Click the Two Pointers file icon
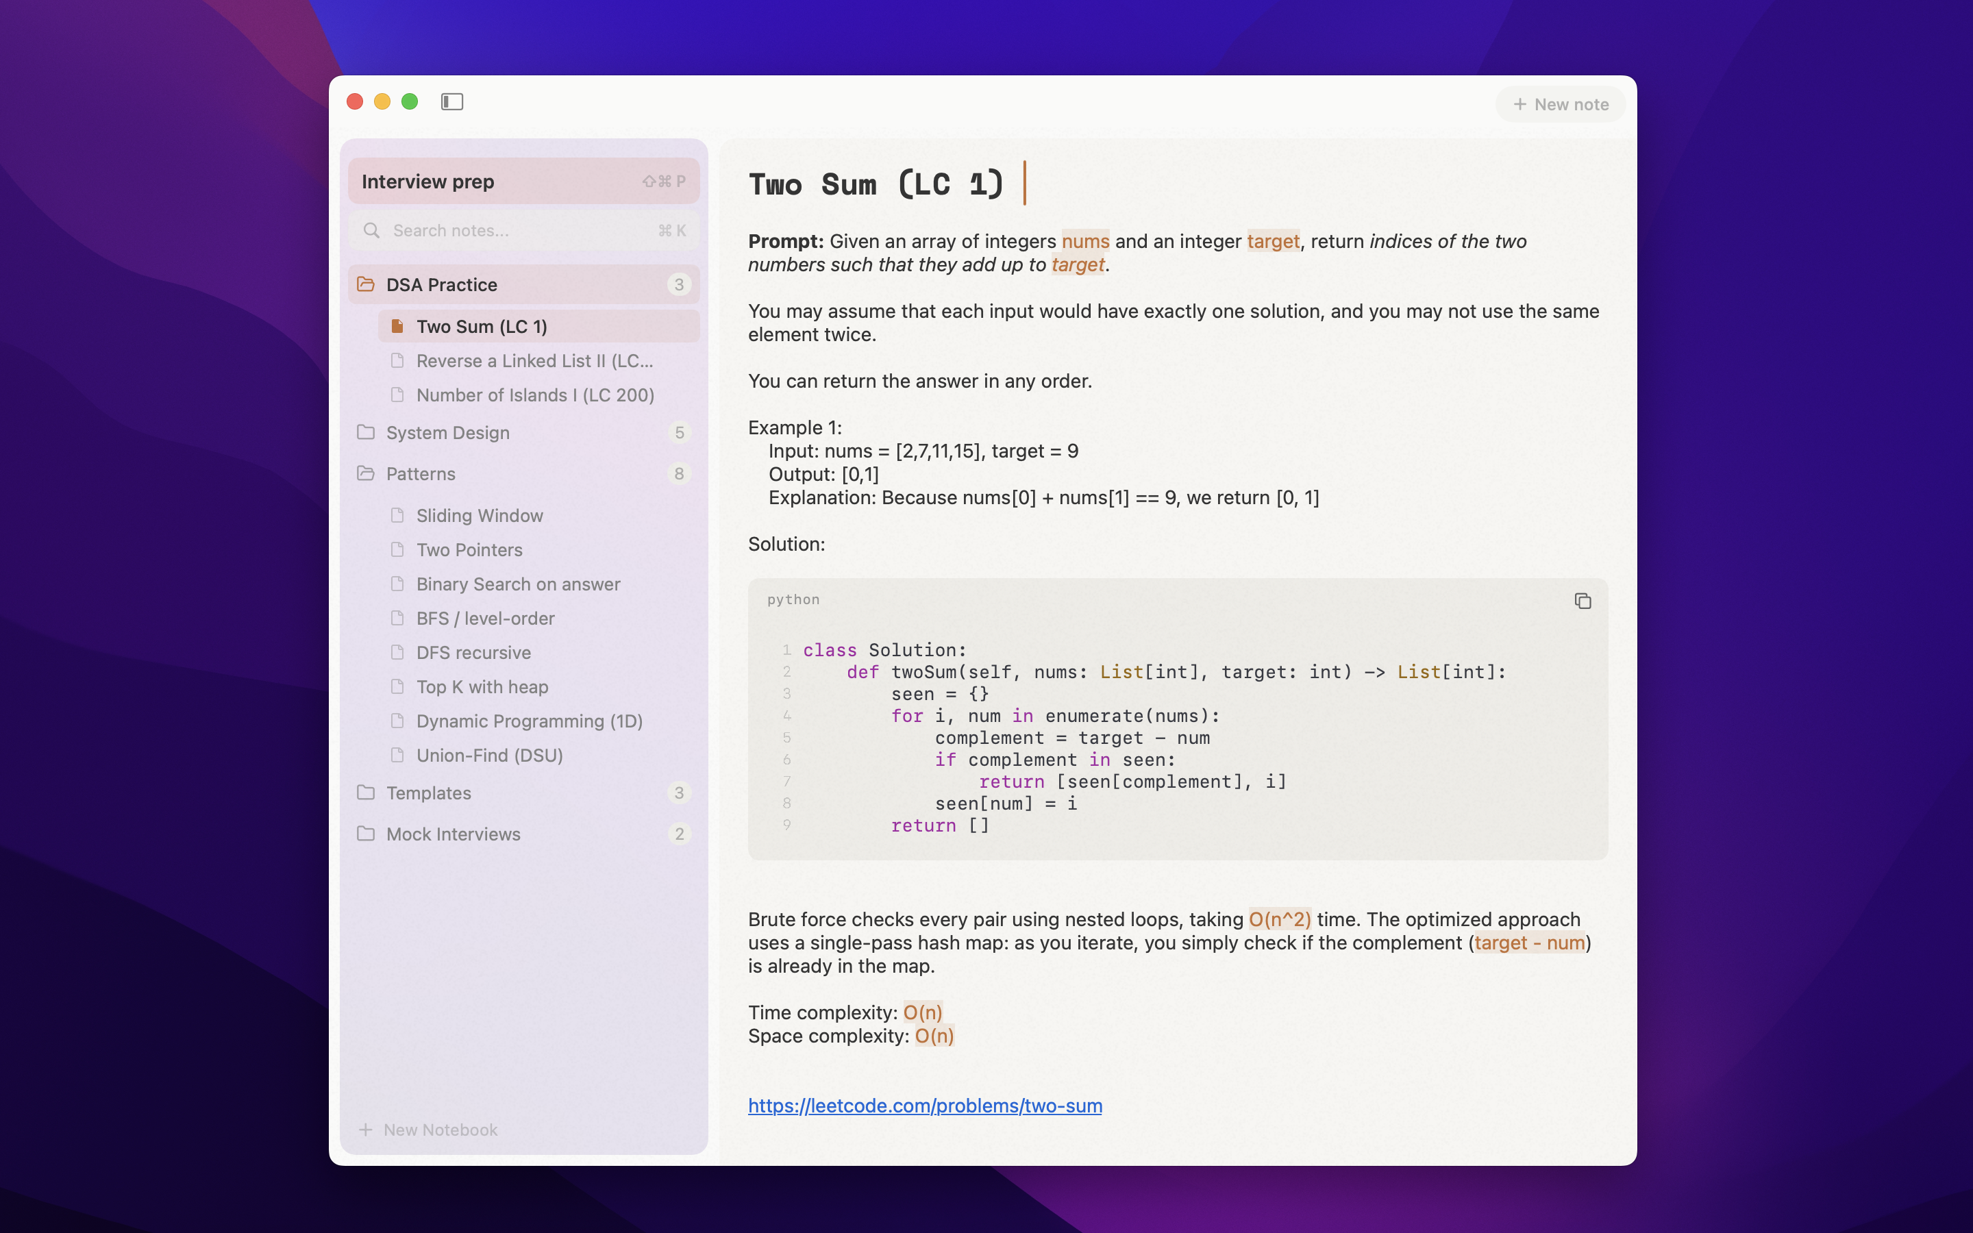The image size is (1973, 1233). pos(397,549)
